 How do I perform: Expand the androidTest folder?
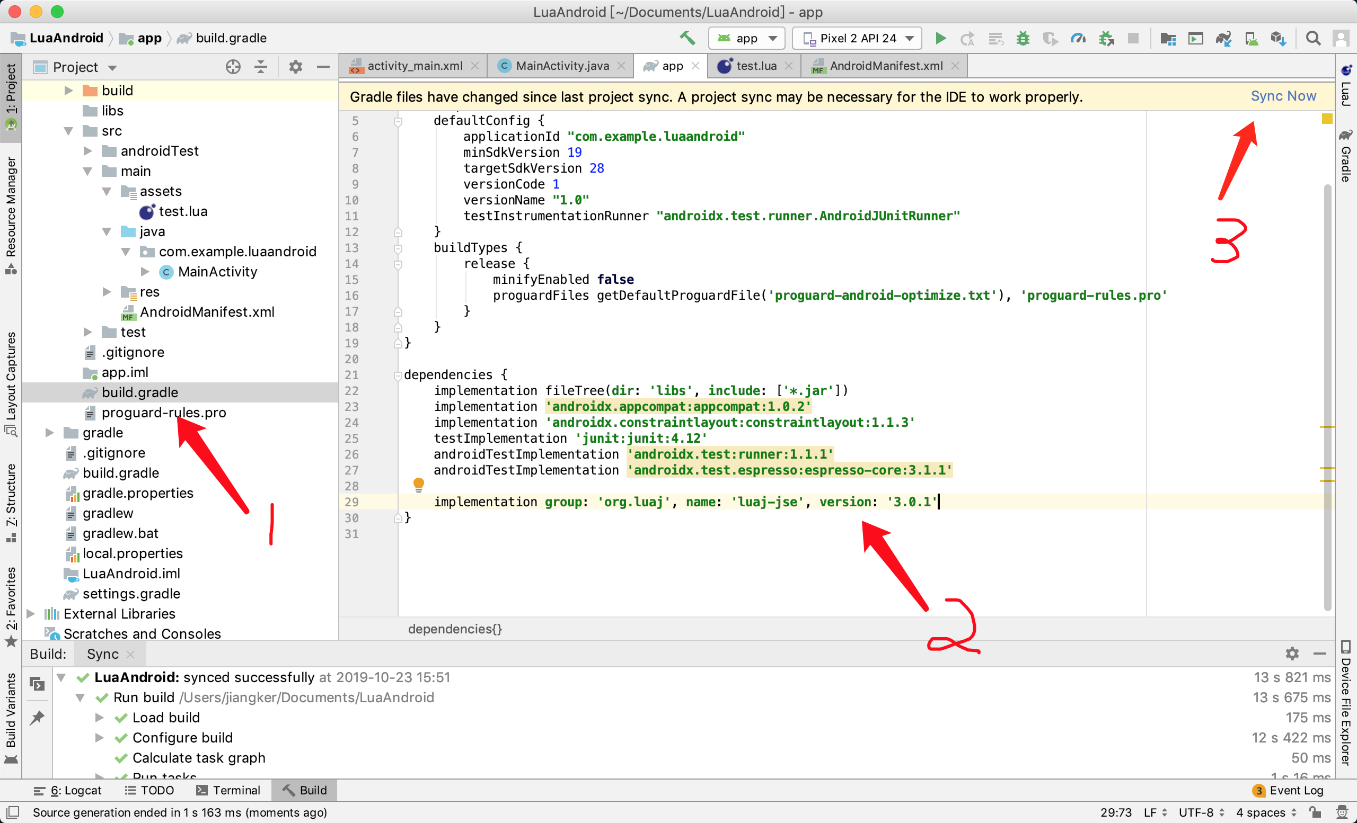click(x=87, y=151)
